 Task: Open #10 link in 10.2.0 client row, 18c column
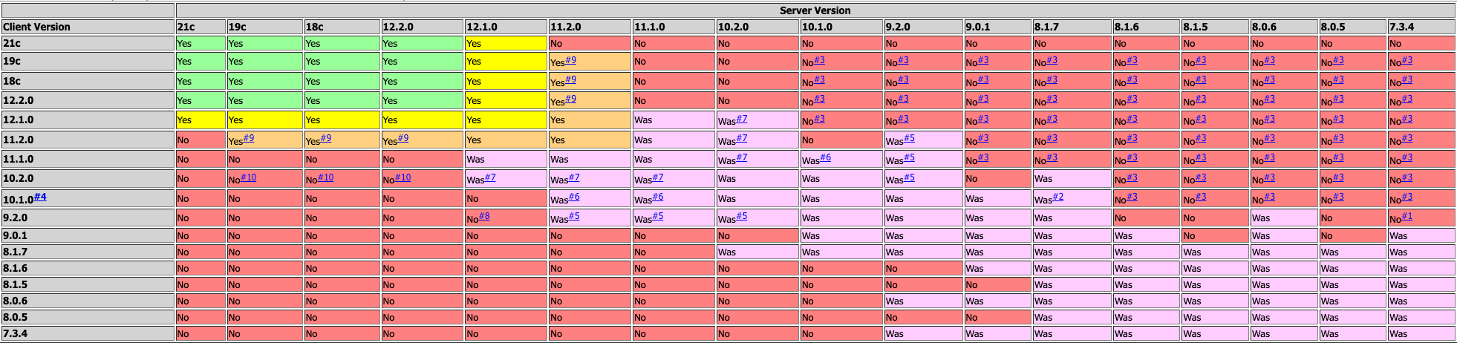(325, 177)
